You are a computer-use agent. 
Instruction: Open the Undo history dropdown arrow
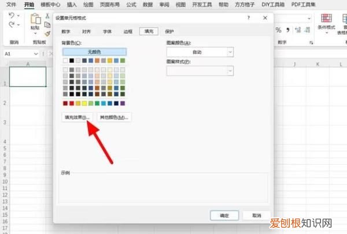click(x=19, y=16)
